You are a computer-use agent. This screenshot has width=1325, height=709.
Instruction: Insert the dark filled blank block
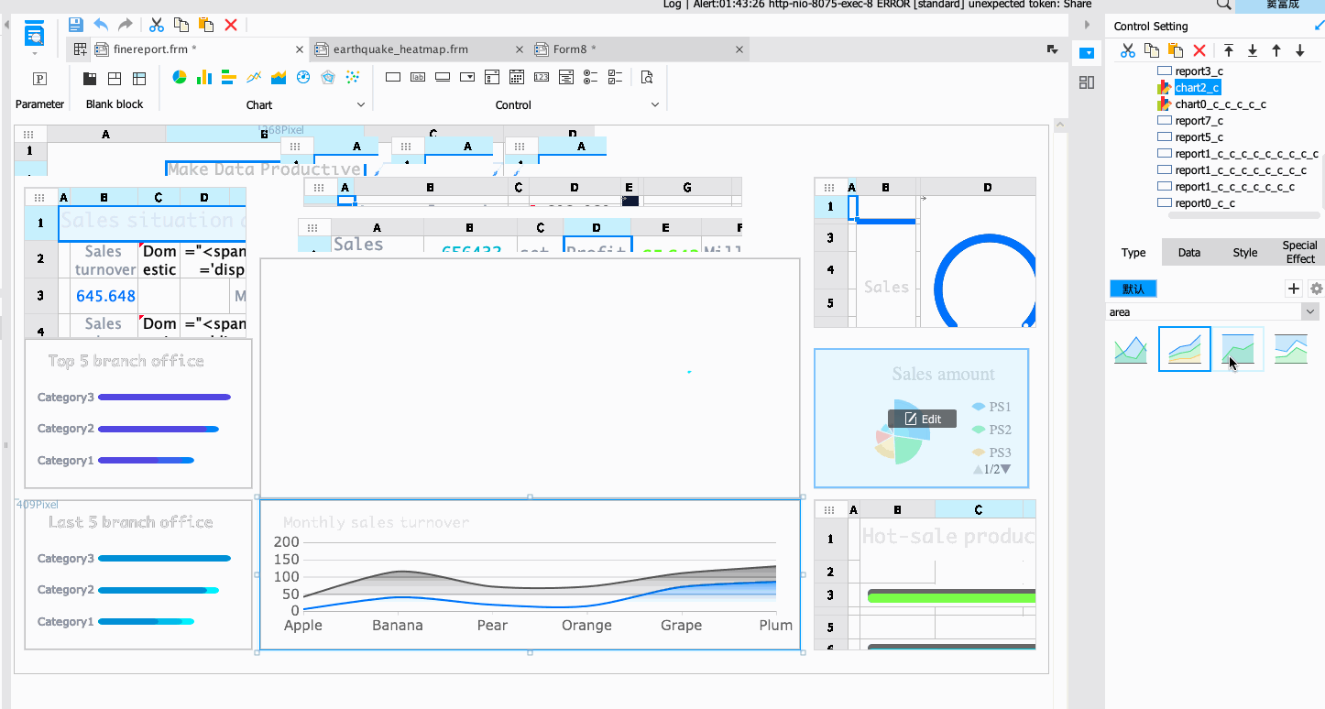point(90,78)
